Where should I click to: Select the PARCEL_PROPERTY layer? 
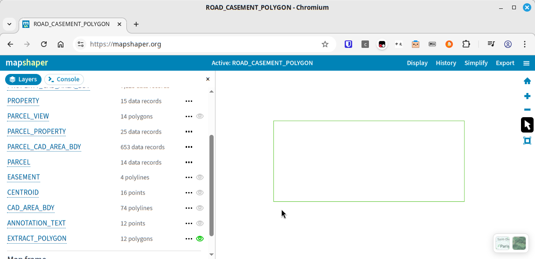coord(36,132)
